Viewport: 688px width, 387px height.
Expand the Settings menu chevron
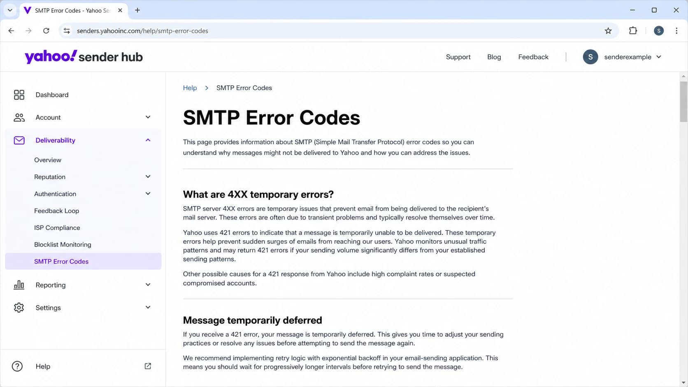click(x=148, y=307)
